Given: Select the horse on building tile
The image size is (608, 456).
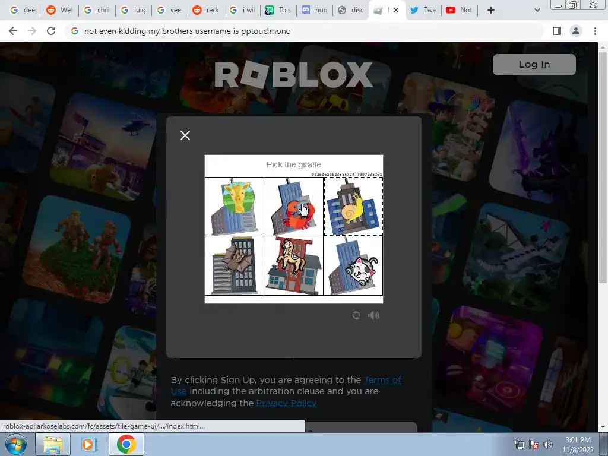Looking at the screenshot, I should [293, 266].
